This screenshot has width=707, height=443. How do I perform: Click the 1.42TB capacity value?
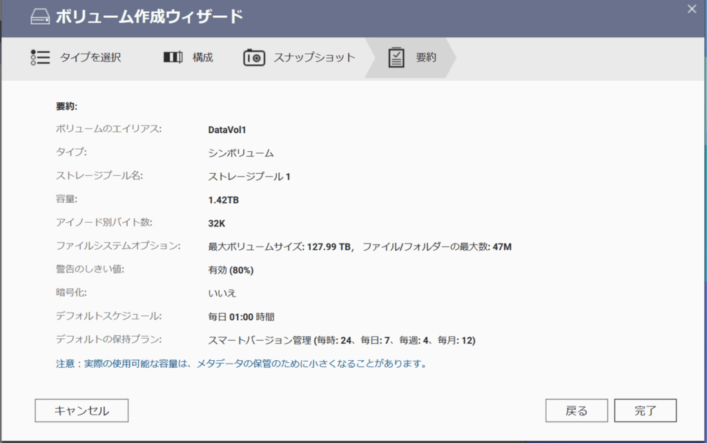224,199
